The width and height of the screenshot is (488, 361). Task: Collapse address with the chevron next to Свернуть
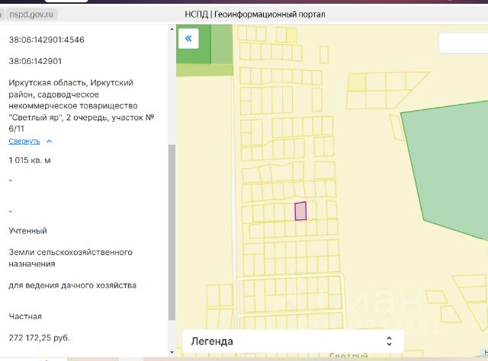[49, 142]
